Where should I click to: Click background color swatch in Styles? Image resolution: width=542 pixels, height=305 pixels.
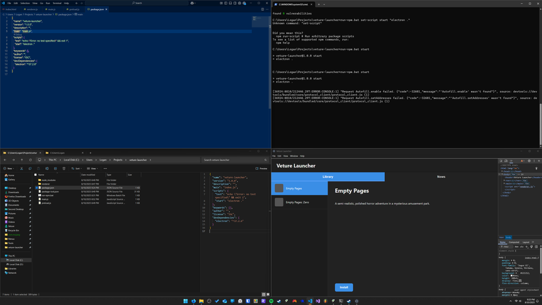tap(519, 273)
